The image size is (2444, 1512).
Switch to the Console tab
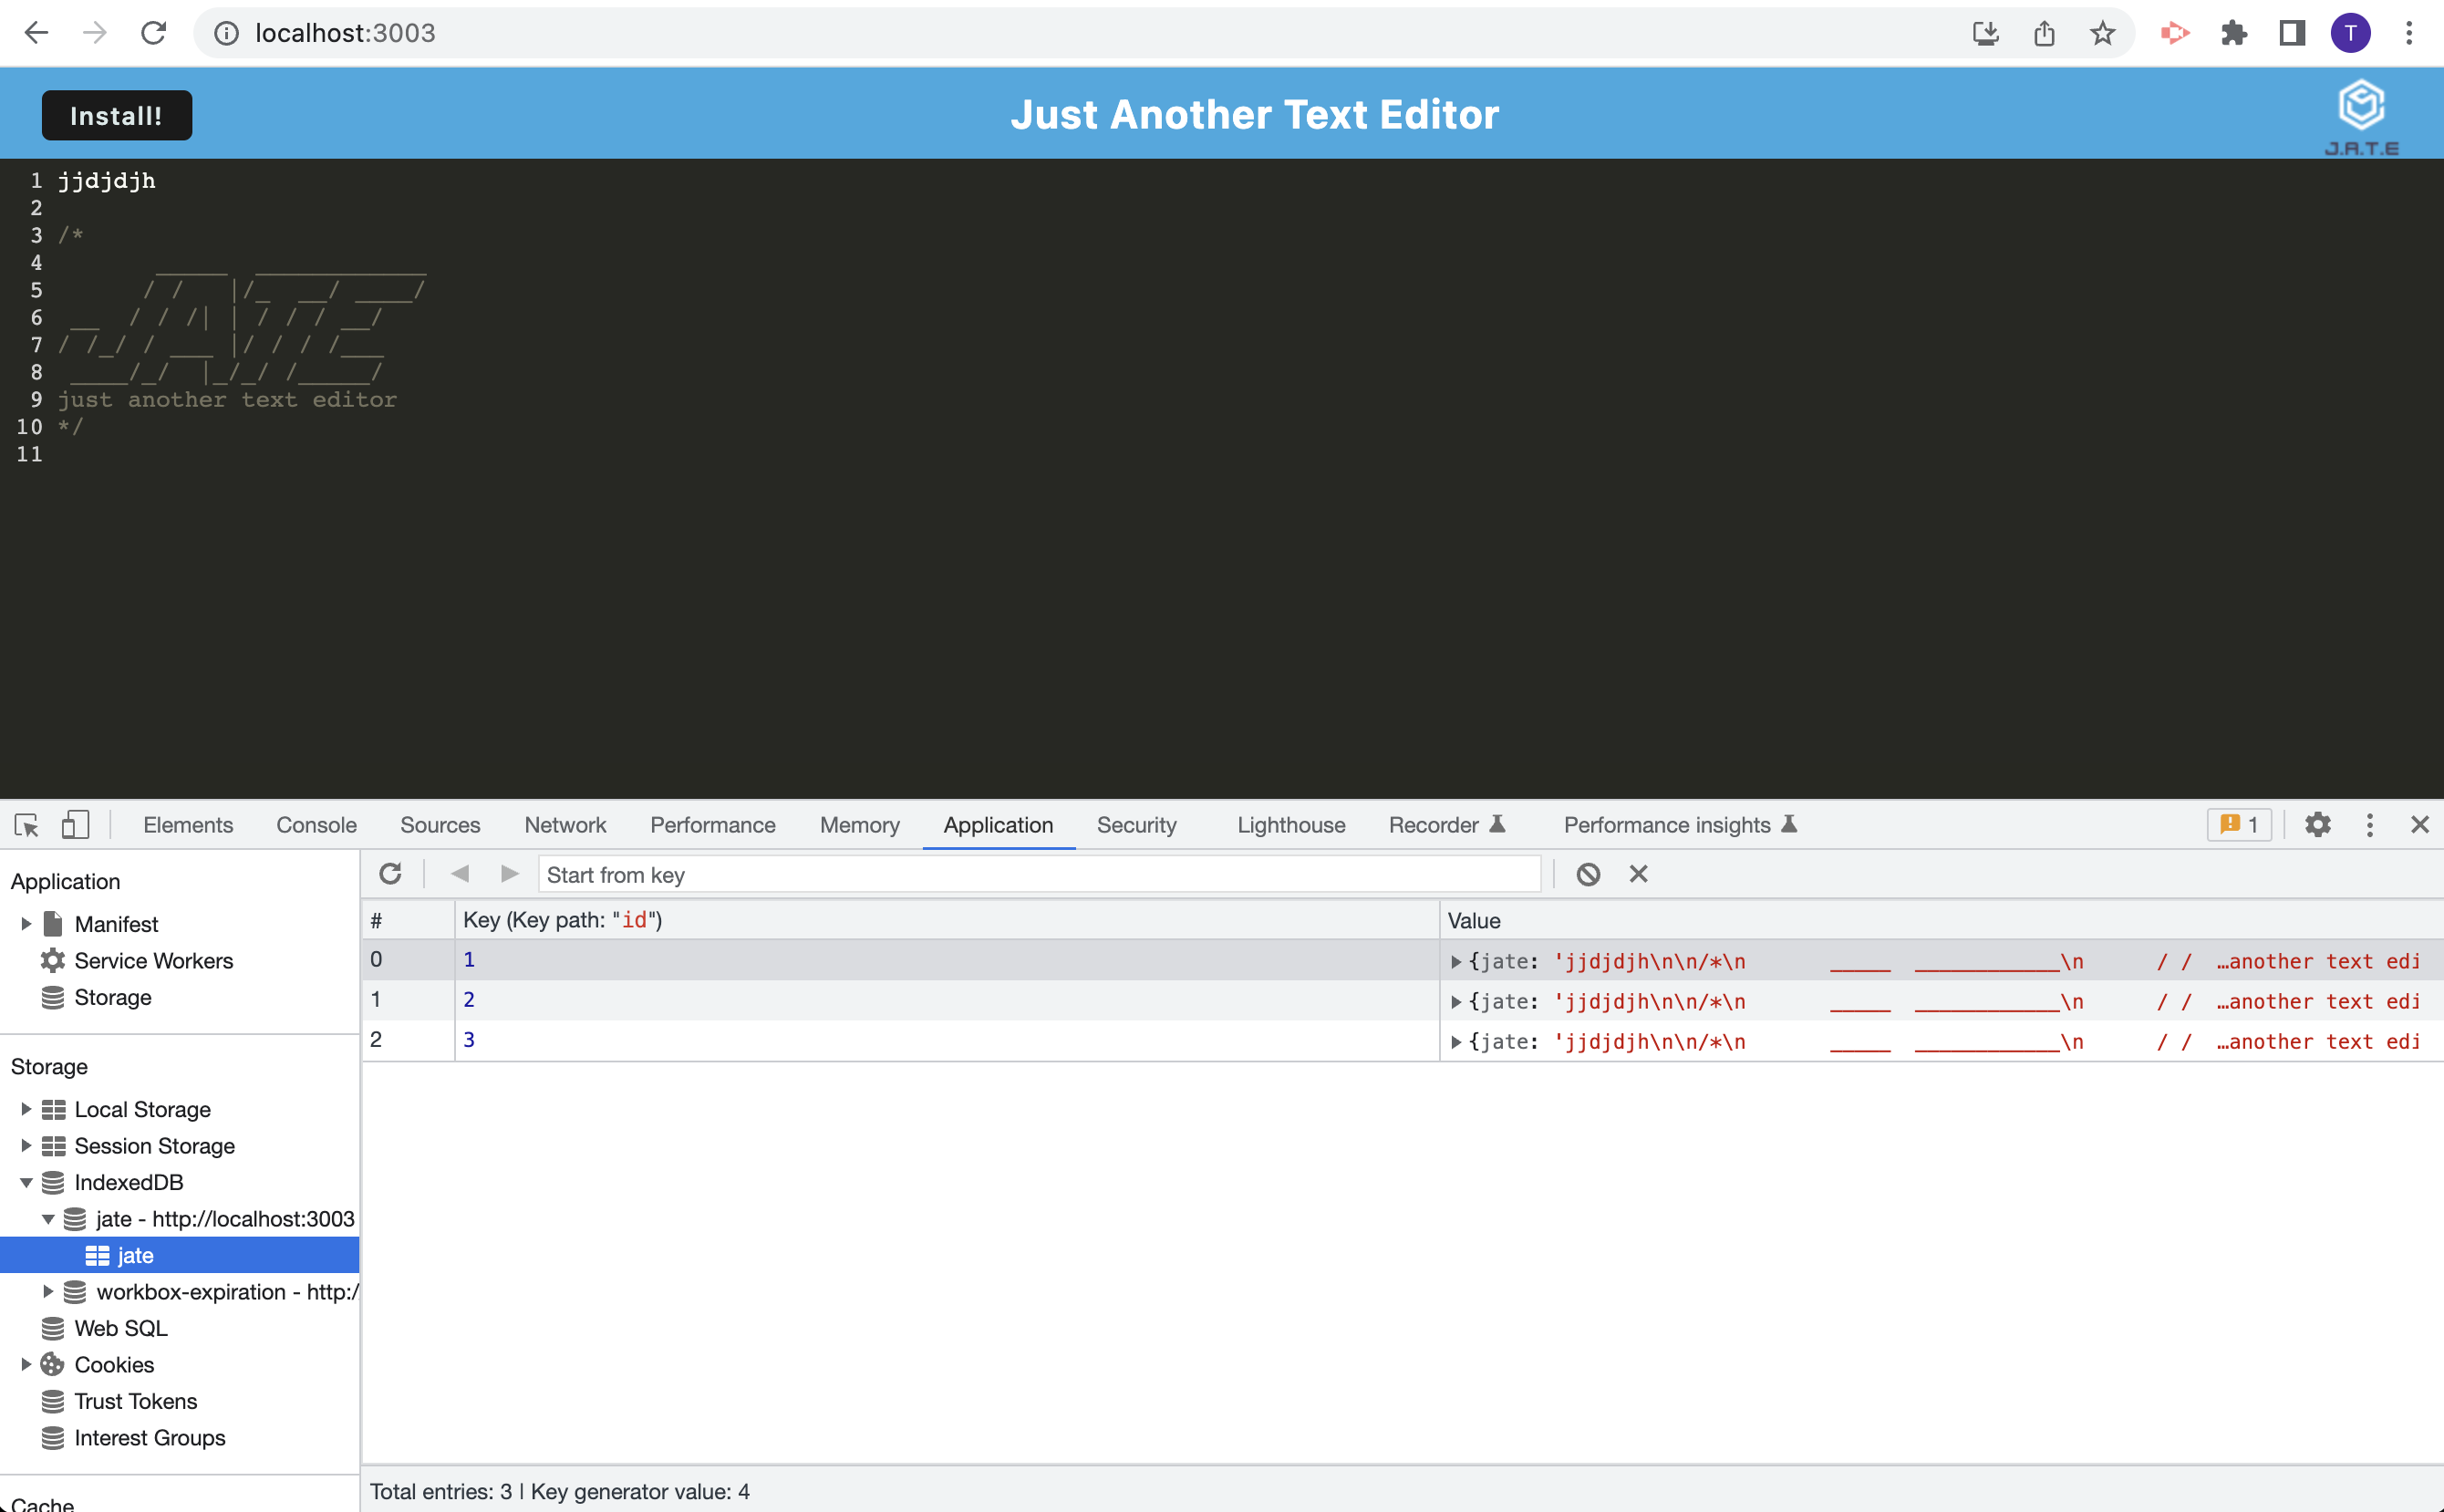click(x=316, y=825)
